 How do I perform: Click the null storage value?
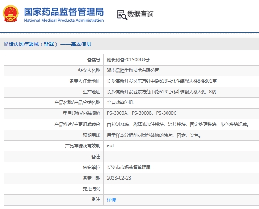pos(111,146)
